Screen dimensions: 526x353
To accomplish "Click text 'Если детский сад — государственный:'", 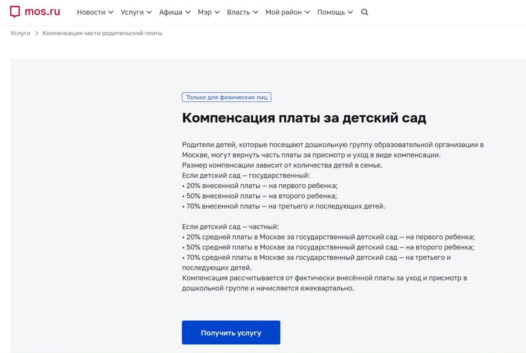I will (x=246, y=175).
